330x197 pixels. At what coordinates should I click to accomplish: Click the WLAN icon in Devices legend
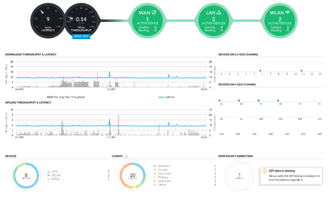pos(49,175)
